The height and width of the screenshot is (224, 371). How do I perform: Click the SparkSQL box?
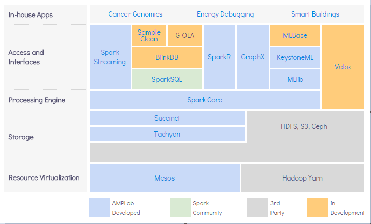[167, 79]
